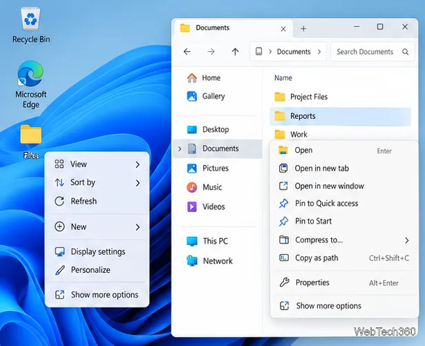Select the Project Files folder

340,97
